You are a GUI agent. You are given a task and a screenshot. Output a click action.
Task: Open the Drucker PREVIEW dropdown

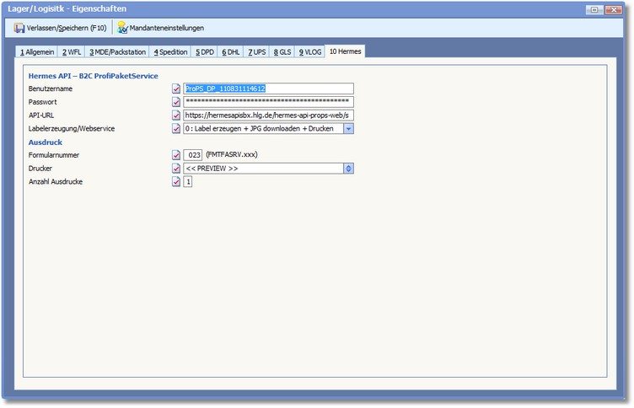(x=348, y=169)
